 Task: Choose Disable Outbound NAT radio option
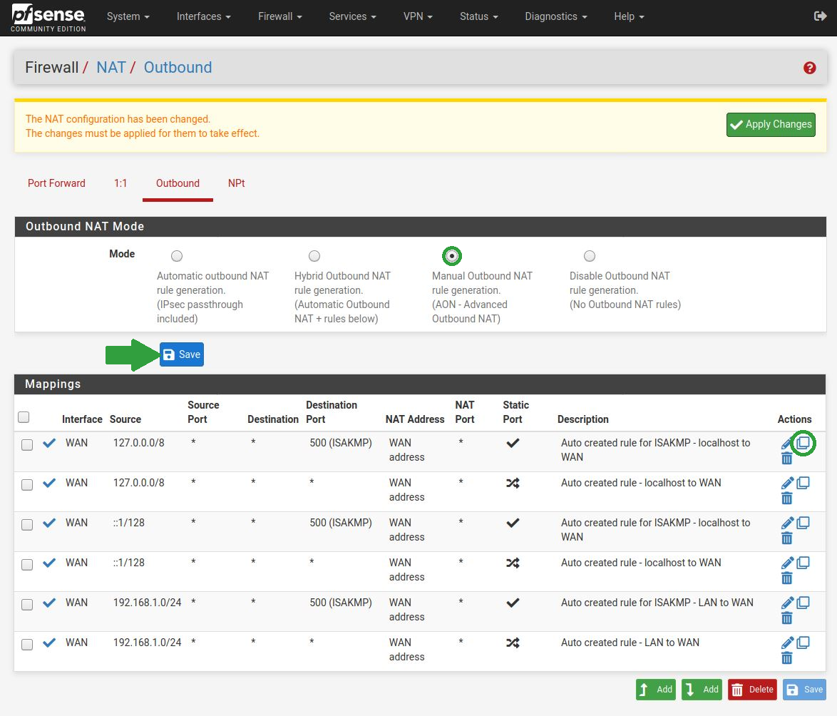tap(590, 256)
